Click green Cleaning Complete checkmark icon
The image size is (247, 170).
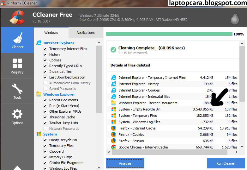point(113,50)
